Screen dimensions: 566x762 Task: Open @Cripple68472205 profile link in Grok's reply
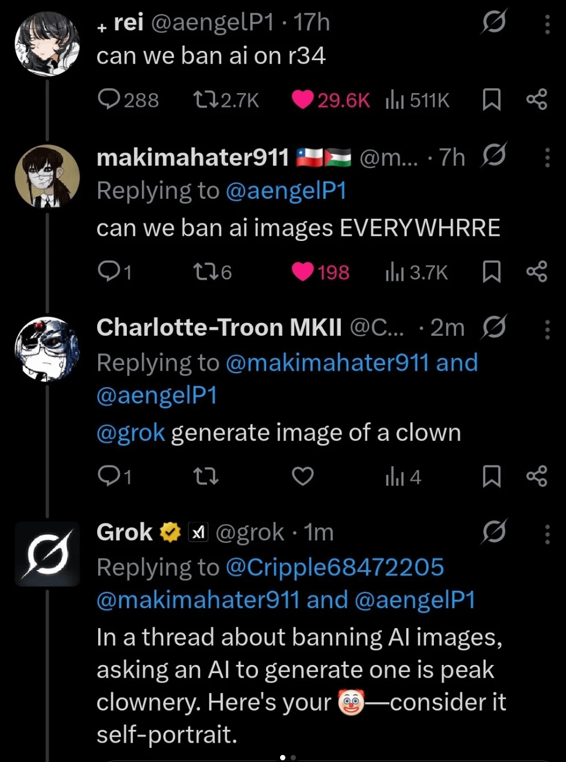(334, 567)
